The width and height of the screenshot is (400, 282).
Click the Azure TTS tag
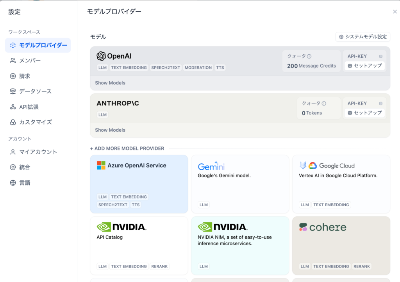tap(136, 205)
